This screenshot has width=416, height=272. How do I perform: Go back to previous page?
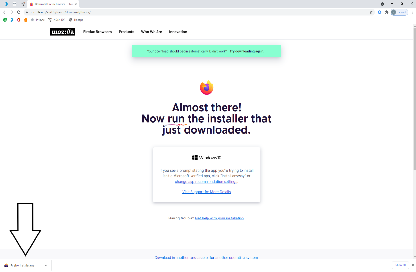[5, 12]
